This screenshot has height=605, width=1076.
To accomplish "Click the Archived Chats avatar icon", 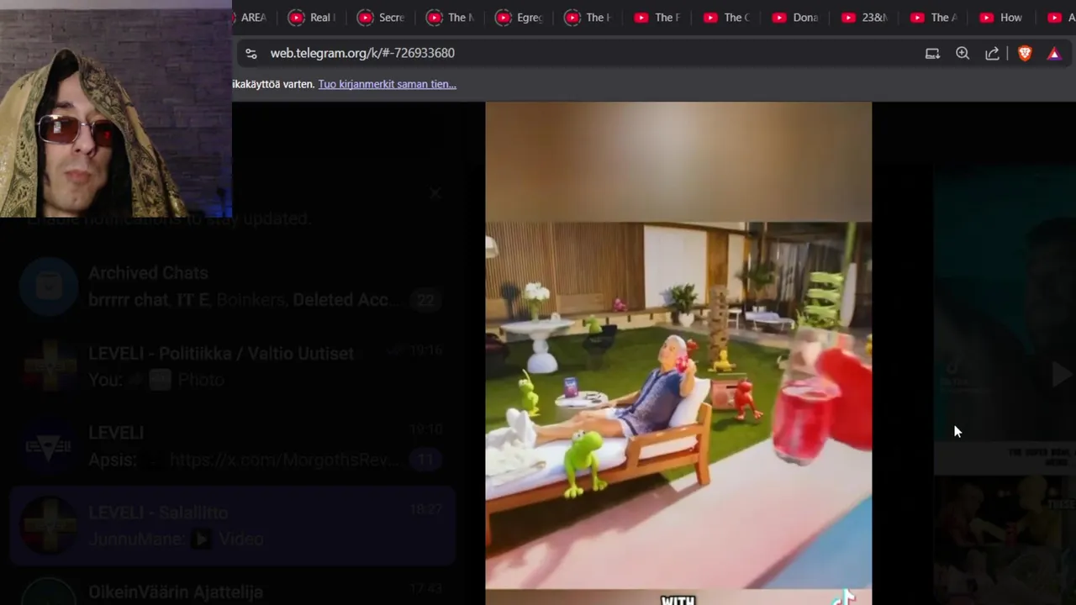I will click(49, 287).
